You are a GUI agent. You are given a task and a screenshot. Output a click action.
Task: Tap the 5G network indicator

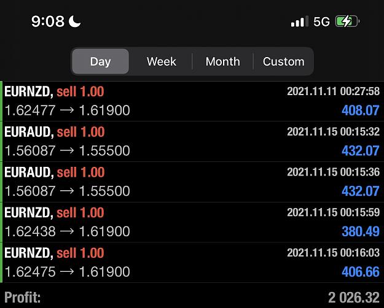(x=321, y=21)
